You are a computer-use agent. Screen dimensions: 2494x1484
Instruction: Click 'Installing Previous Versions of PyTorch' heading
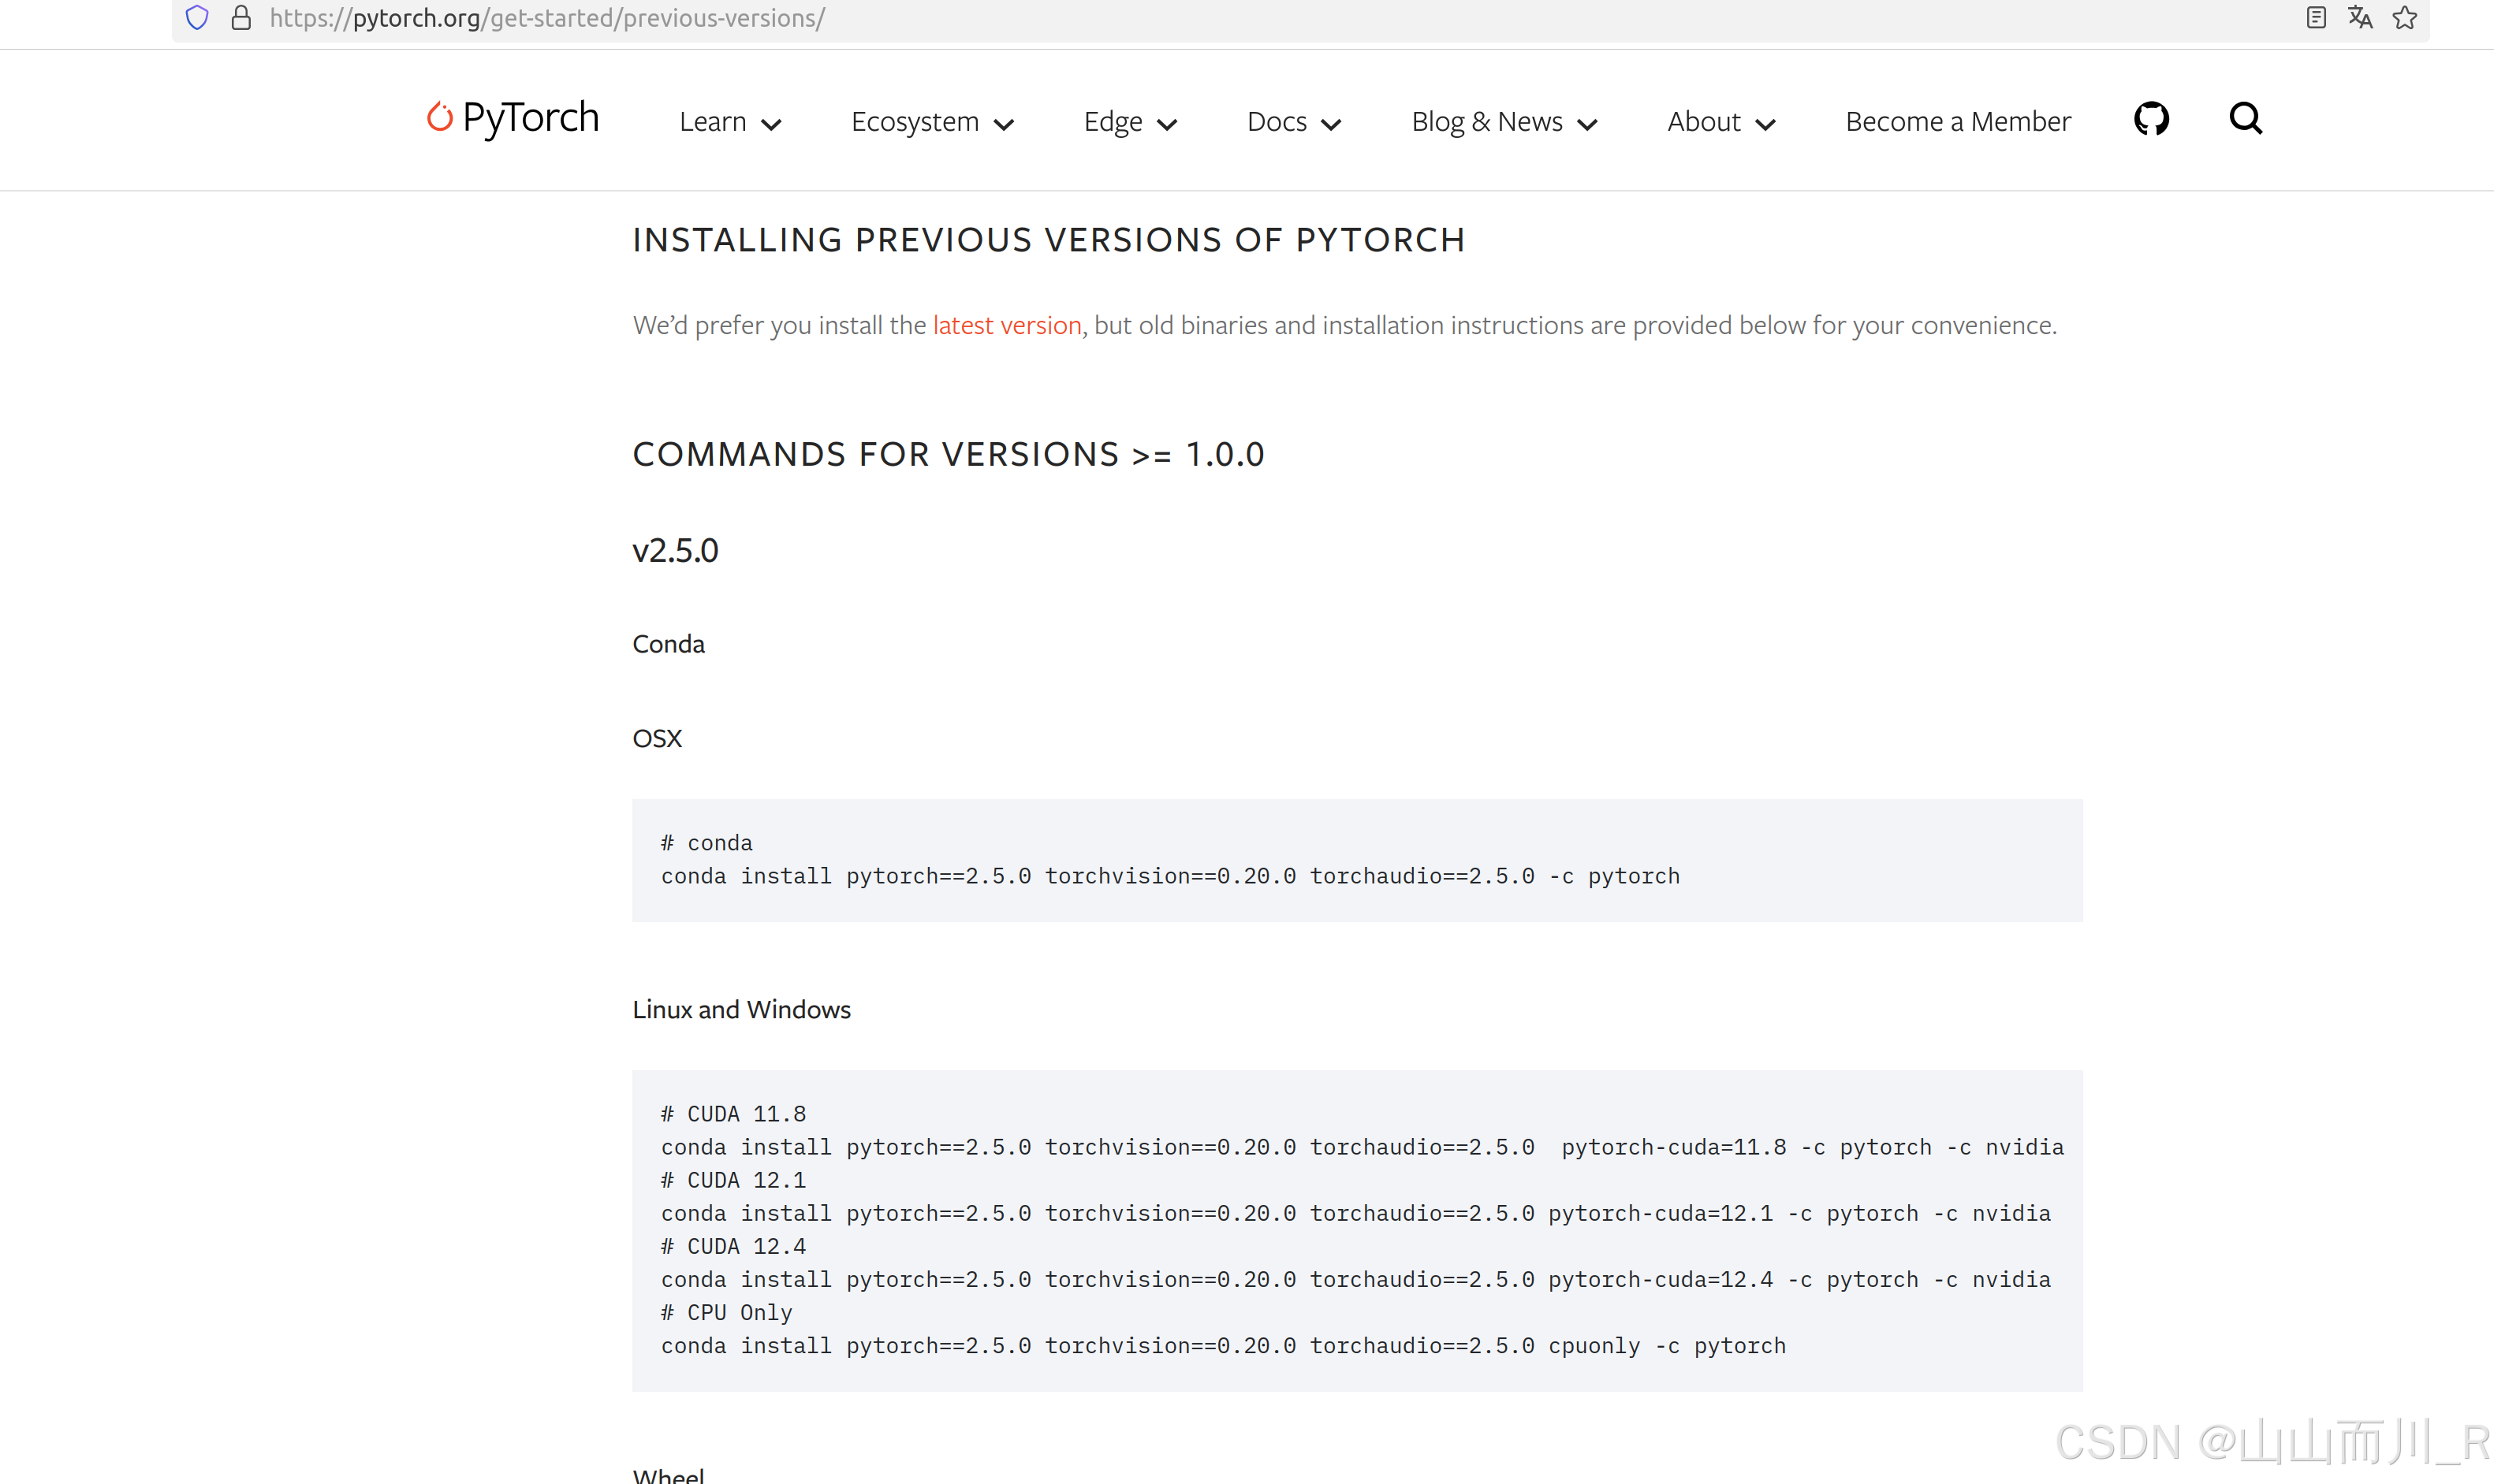click(x=1049, y=240)
